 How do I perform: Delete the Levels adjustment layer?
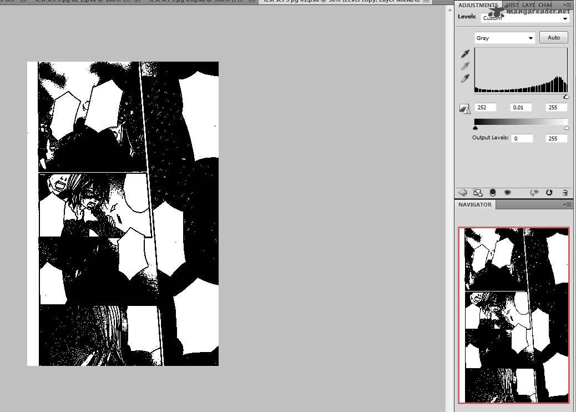[x=565, y=192]
